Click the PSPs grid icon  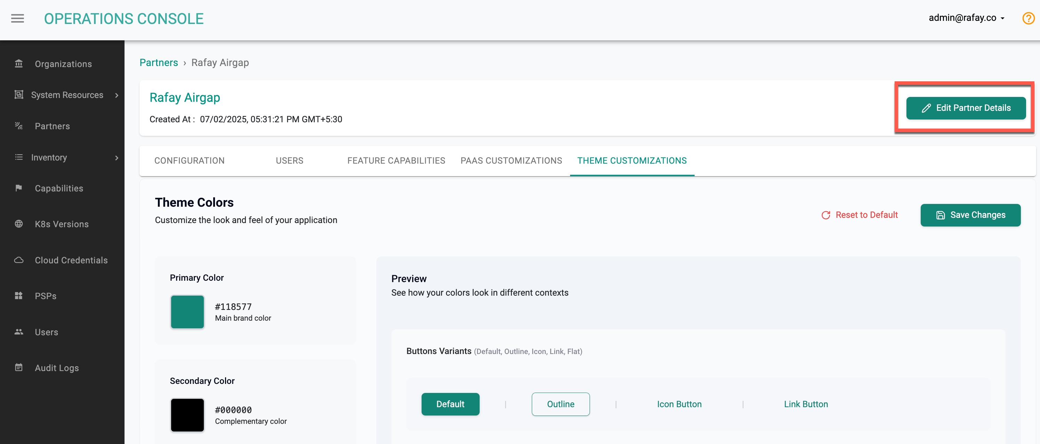pyautogui.click(x=18, y=296)
